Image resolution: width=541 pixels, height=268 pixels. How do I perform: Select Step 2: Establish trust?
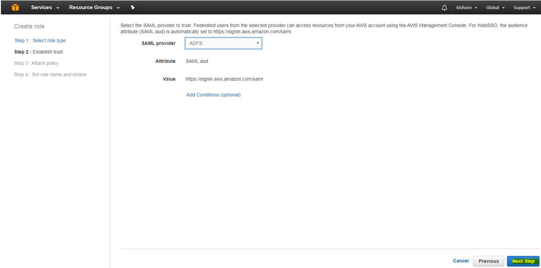pyautogui.click(x=39, y=52)
